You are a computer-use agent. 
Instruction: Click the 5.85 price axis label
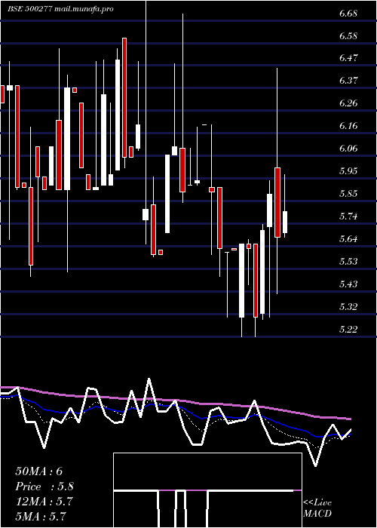point(348,194)
